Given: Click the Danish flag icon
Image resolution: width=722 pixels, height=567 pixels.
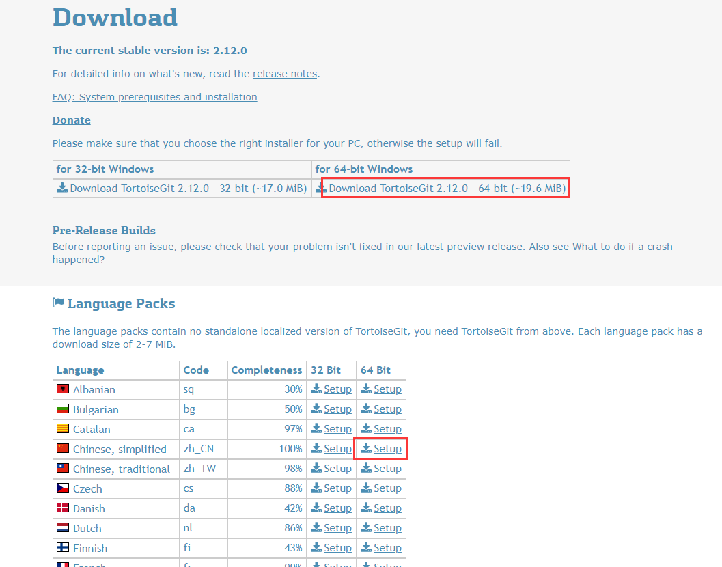Looking at the screenshot, I should [63, 508].
